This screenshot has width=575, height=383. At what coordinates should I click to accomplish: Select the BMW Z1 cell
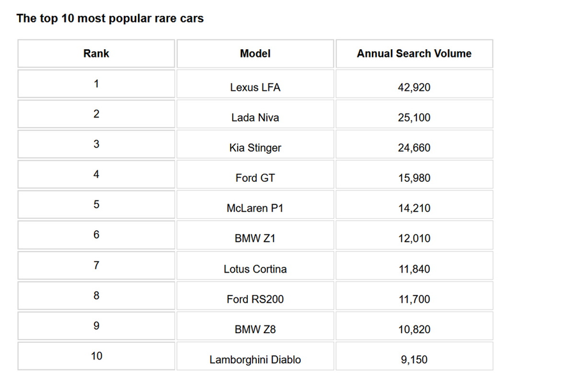coord(255,239)
